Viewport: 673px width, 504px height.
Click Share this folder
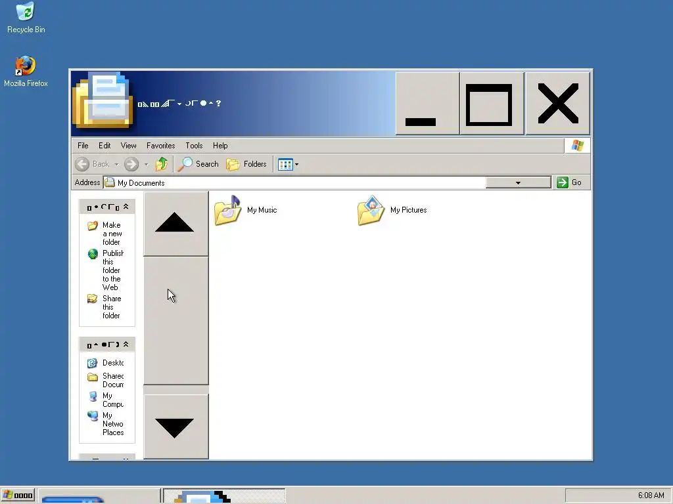coord(112,307)
